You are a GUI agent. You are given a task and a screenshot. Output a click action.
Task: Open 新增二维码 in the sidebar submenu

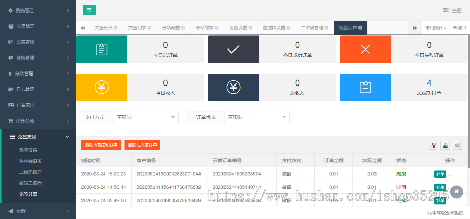tap(30, 183)
